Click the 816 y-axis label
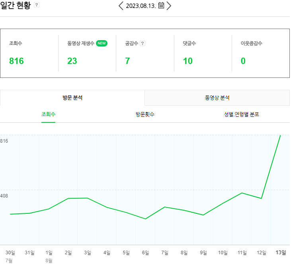291x269 pixels. click(4, 141)
